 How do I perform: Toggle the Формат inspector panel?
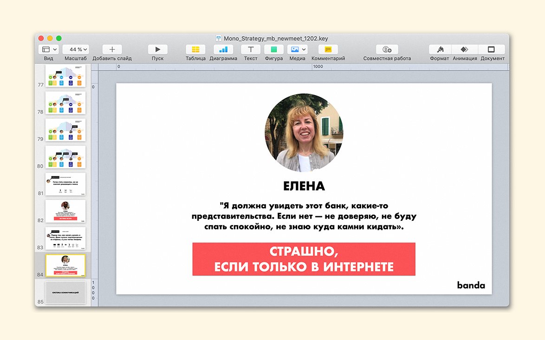tap(439, 50)
